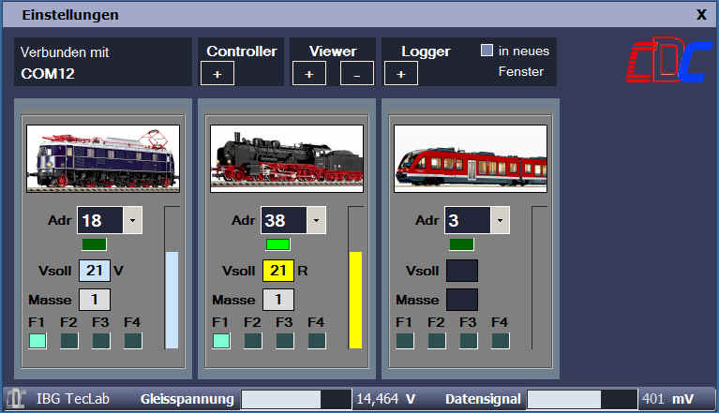Click the green status indicator under address 18
719x413 pixels.
(x=94, y=244)
